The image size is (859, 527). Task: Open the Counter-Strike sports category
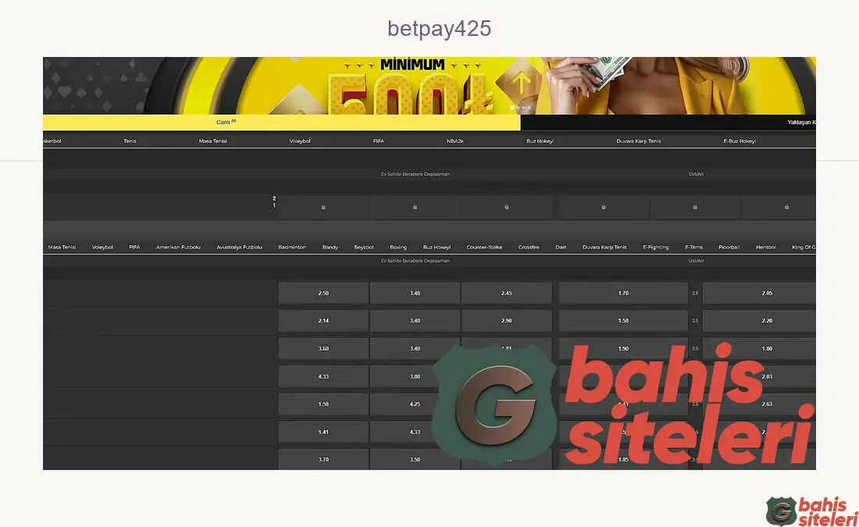[485, 247]
